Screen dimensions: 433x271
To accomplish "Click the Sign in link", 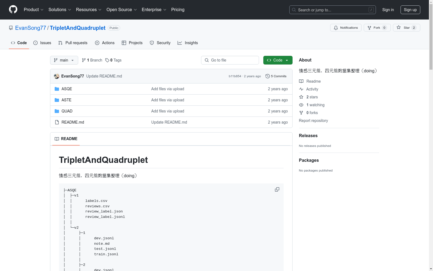I will (x=388, y=10).
